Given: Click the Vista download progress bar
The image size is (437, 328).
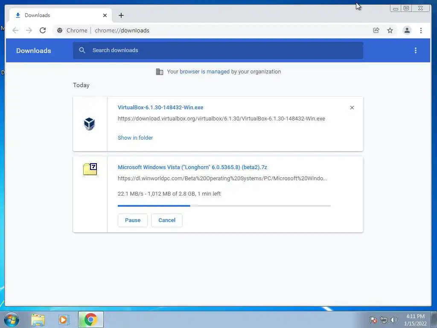Looking at the screenshot, I should (224, 206).
